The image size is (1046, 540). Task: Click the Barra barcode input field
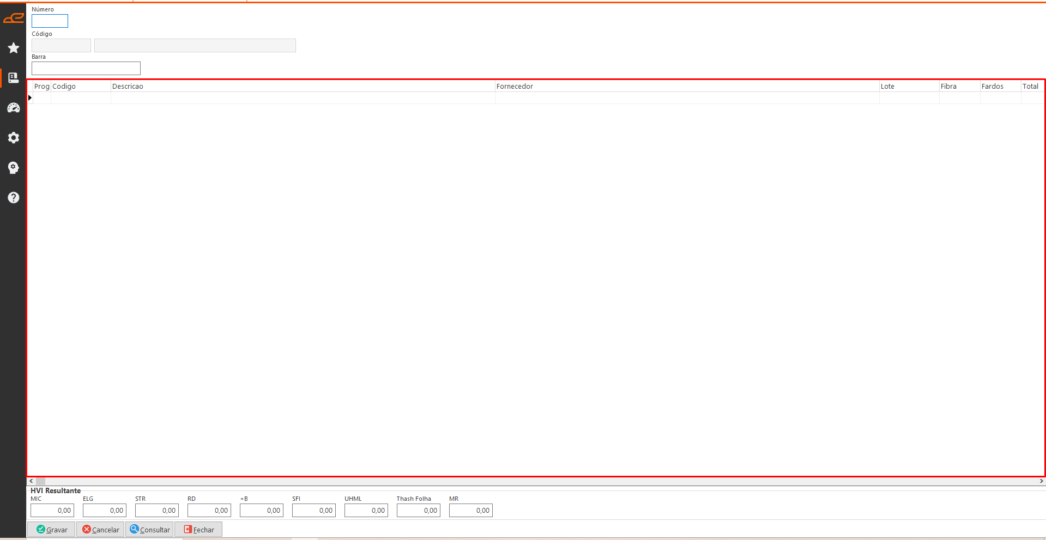pyautogui.click(x=86, y=69)
